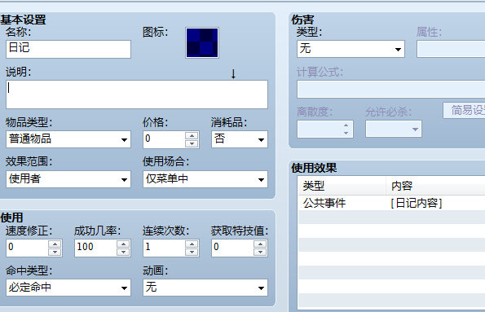This screenshot has width=485, height=312.
Task: Select the 公共事件 row in 使用效果 list
Action: pos(391,203)
